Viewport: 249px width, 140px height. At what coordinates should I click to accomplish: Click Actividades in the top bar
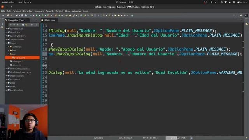(x=8, y=2)
